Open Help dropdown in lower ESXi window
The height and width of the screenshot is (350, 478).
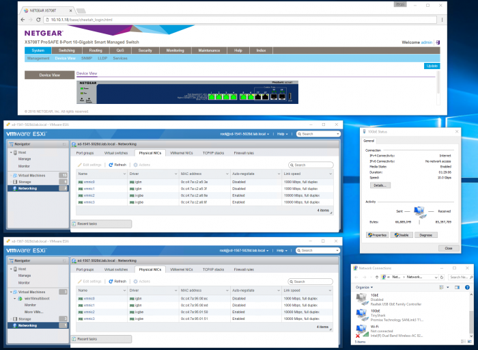282,250
